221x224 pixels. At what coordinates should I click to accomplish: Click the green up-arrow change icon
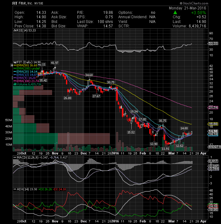click(x=175, y=13)
